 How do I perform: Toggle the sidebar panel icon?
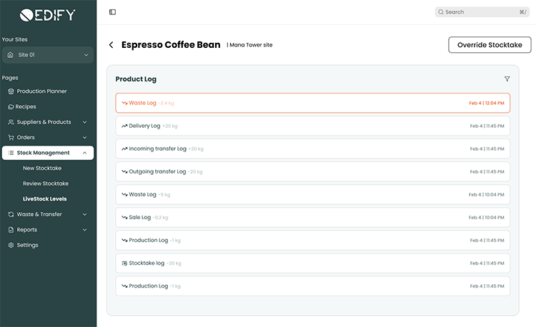click(112, 12)
